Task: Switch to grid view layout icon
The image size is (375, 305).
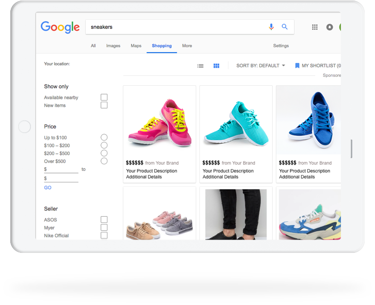Action: click(217, 66)
